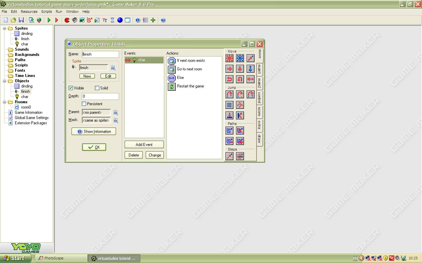The width and height of the screenshot is (422, 263).
Task: Open global game settings from toolbar list icon
Action: 145,20
